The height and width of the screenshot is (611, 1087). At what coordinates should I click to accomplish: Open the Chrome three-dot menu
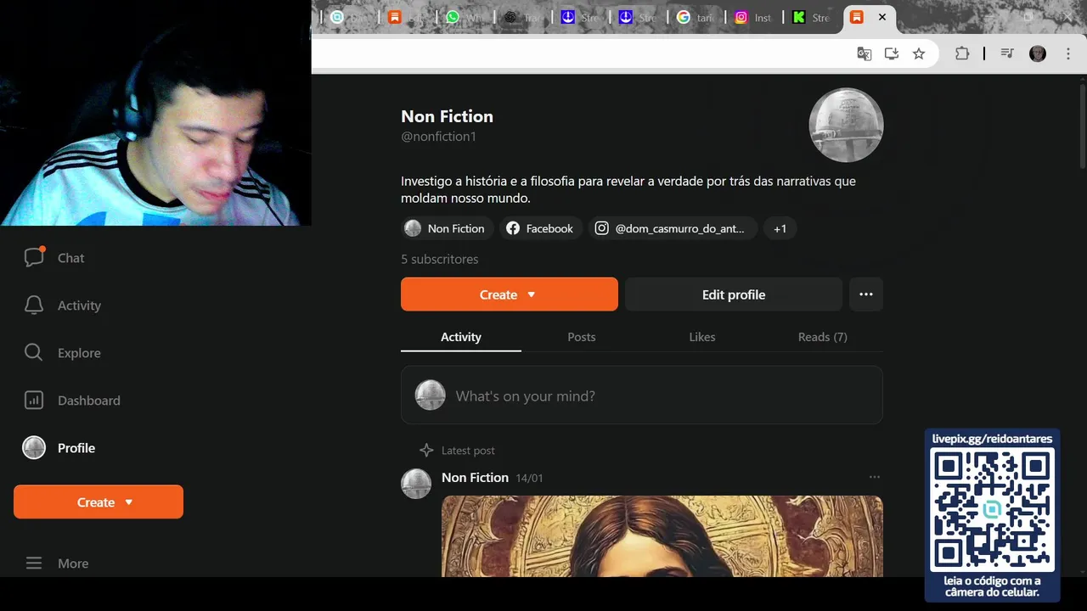coord(1069,53)
